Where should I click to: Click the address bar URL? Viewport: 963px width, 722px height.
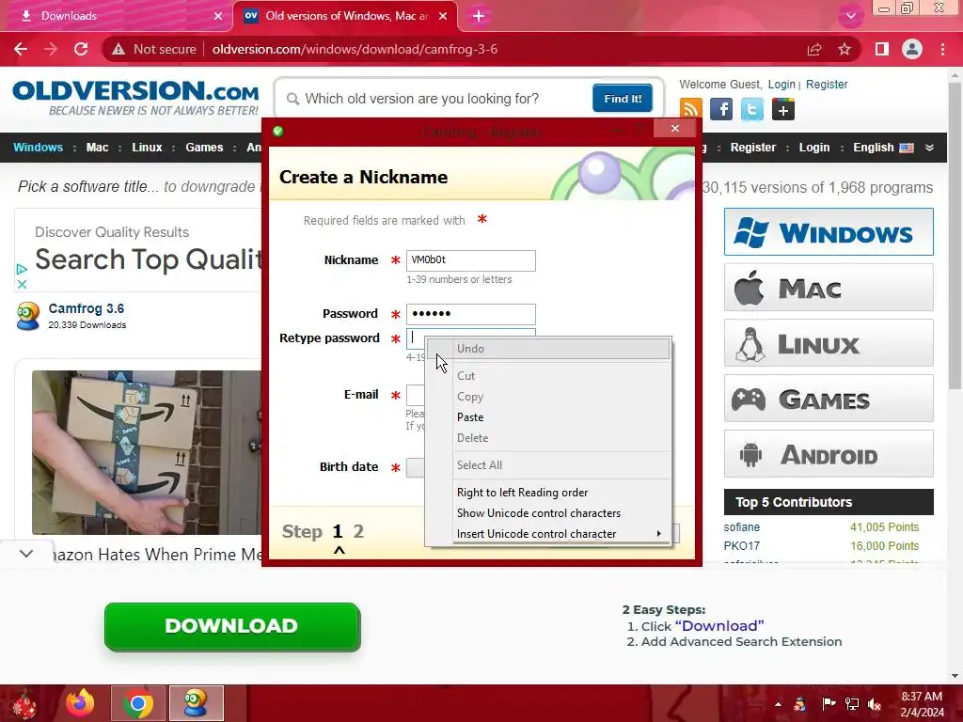pyautogui.click(x=355, y=49)
